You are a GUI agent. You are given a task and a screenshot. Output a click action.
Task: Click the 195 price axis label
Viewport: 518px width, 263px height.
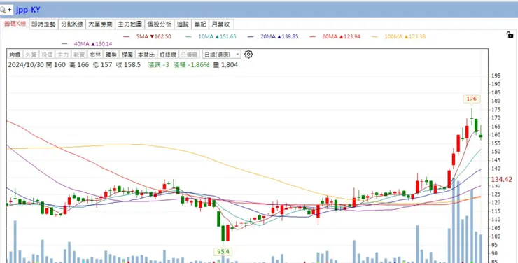(x=496, y=76)
